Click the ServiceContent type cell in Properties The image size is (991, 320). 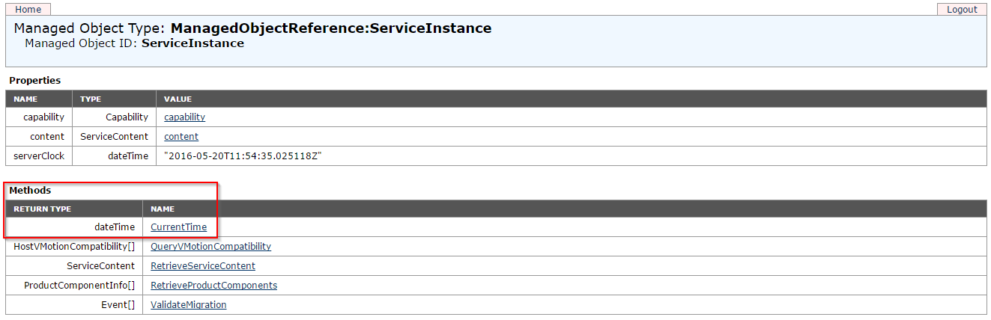point(114,137)
